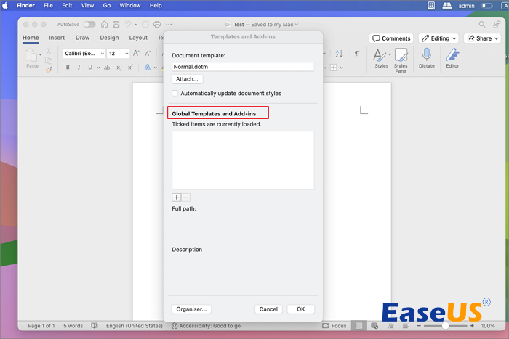Click the Increase Font Size icon
Viewport: 509px width, 339px height.
pyautogui.click(x=137, y=53)
